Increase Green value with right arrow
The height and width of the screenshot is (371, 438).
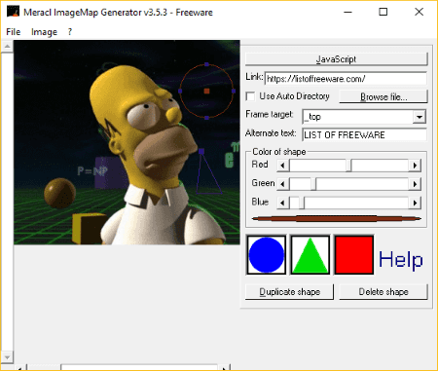click(415, 184)
